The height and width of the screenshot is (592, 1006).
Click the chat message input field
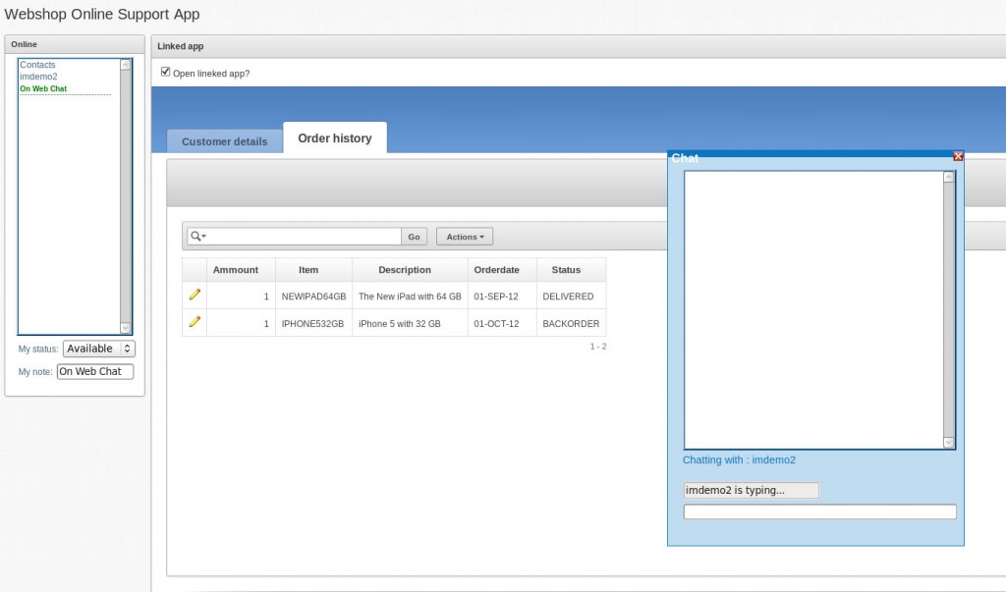coord(819,511)
